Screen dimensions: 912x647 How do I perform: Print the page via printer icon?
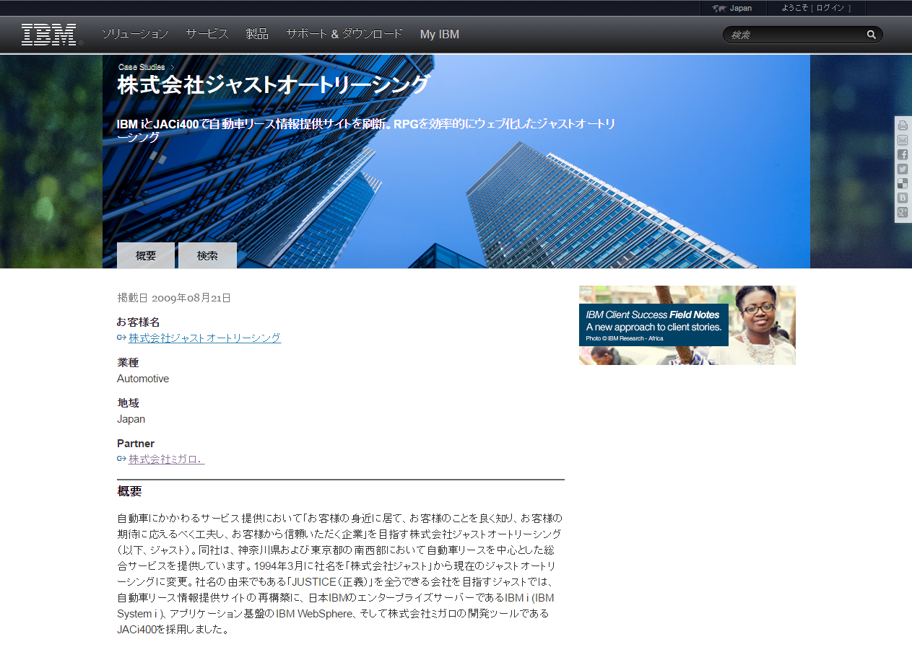(903, 125)
